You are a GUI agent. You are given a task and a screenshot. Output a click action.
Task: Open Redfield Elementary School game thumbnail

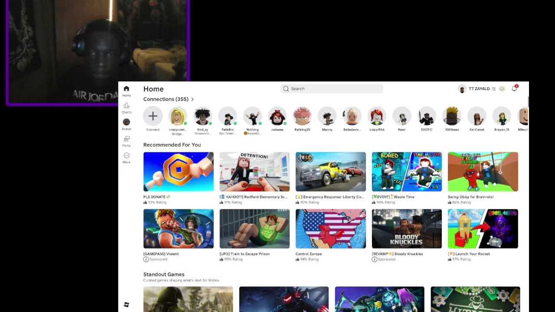pos(255,172)
